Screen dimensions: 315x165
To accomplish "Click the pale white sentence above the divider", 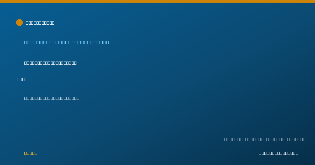I will 52,98.
